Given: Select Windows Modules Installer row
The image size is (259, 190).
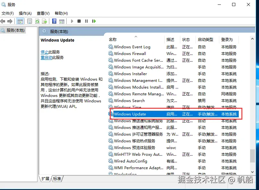Looking at the screenshot, I should tap(174, 87).
